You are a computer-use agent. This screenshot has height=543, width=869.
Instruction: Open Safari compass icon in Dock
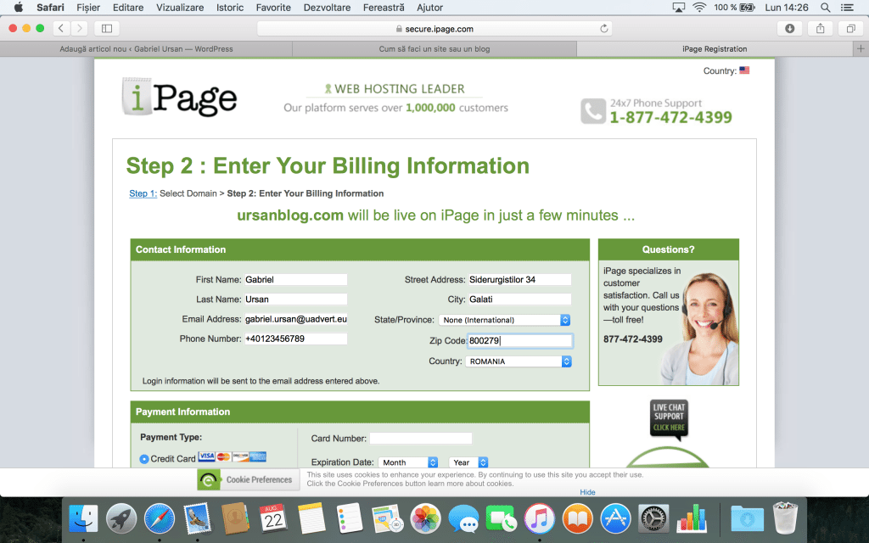[x=159, y=519]
